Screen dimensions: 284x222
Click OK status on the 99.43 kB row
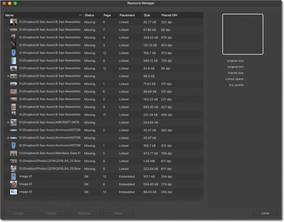pyautogui.click(x=86, y=192)
